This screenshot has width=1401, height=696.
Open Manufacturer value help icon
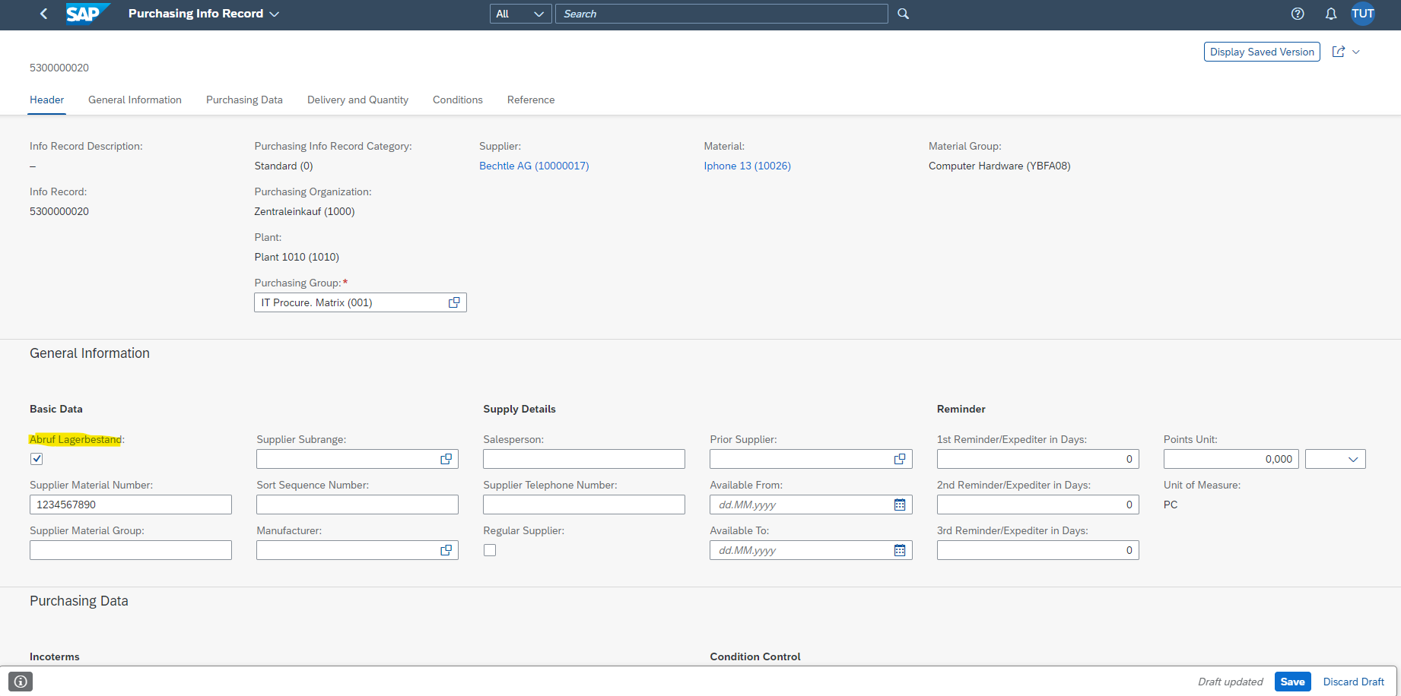click(x=446, y=550)
